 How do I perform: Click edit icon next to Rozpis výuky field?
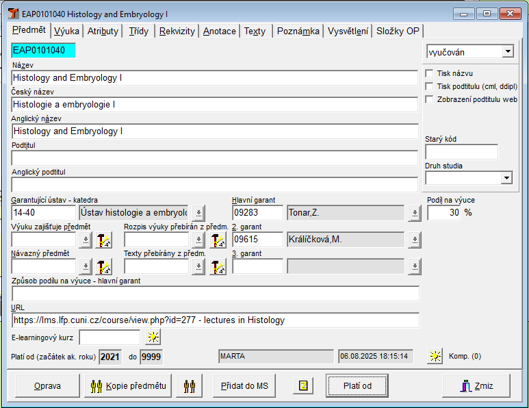(218, 240)
